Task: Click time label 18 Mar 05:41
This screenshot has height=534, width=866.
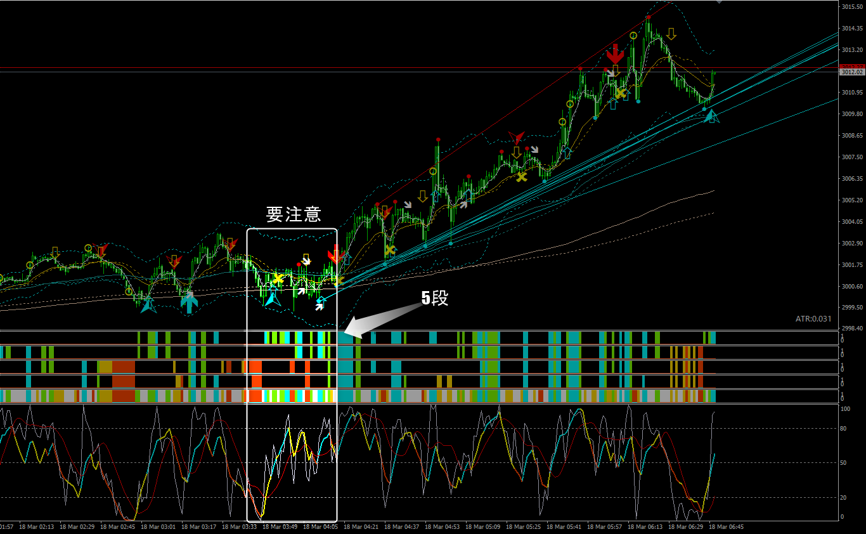Action: 565,527
